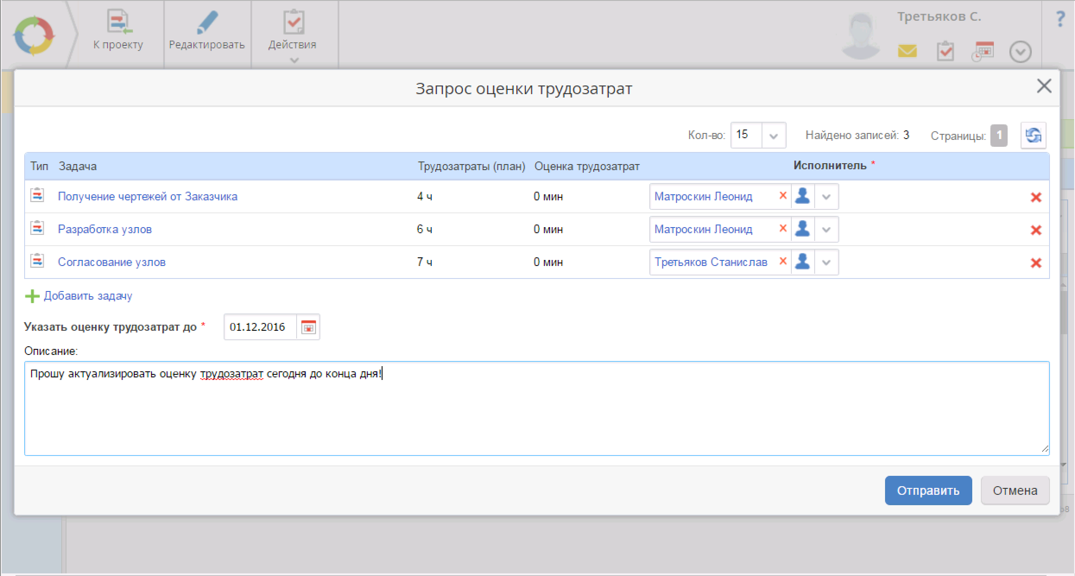This screenshot has height=576, width=1075.
Task: Close the 'Запрос оценки трудозатрат' dialog
Action: point(1044,86)
